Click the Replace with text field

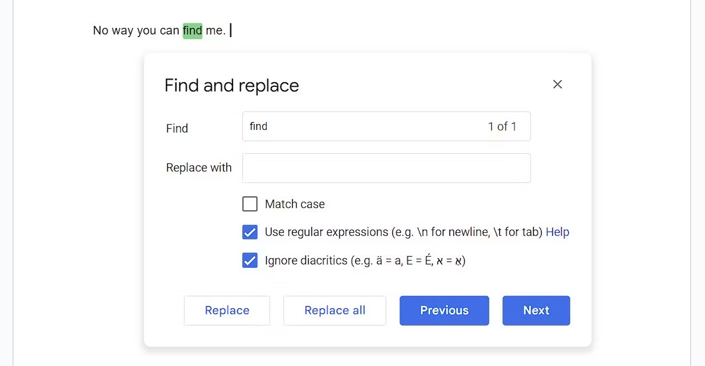point(386,168)
